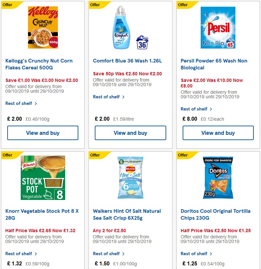The image size is (261, 269).
Task: View and buy the Comfort fabric conditioner
Action: pos(130,133)
